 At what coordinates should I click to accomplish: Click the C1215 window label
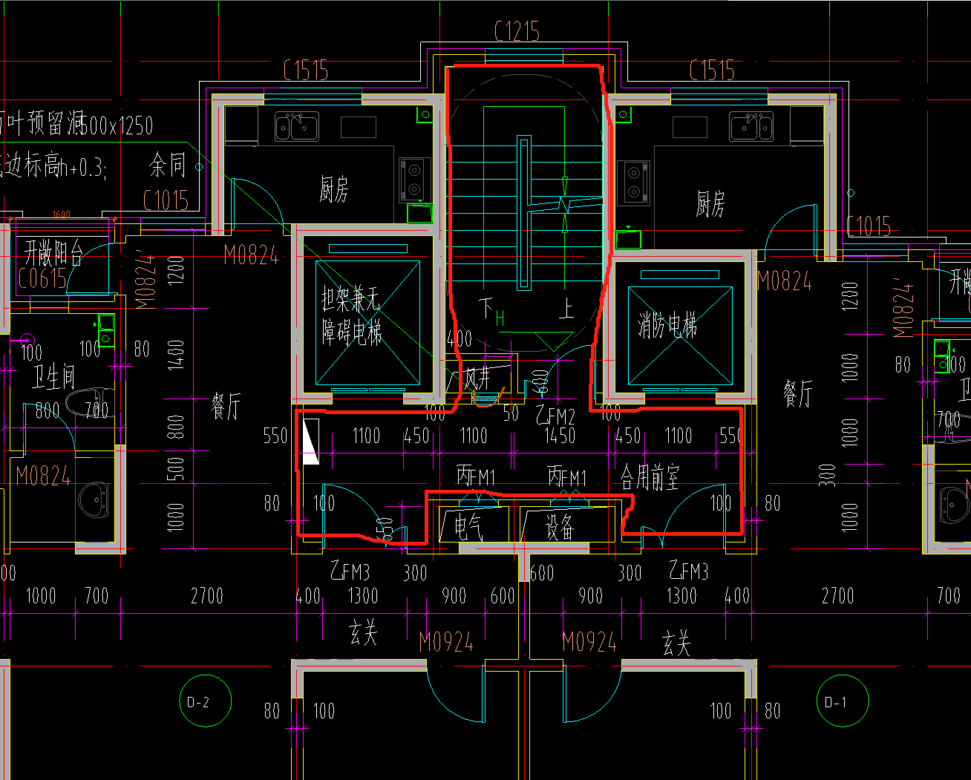[x=517, y=31]
